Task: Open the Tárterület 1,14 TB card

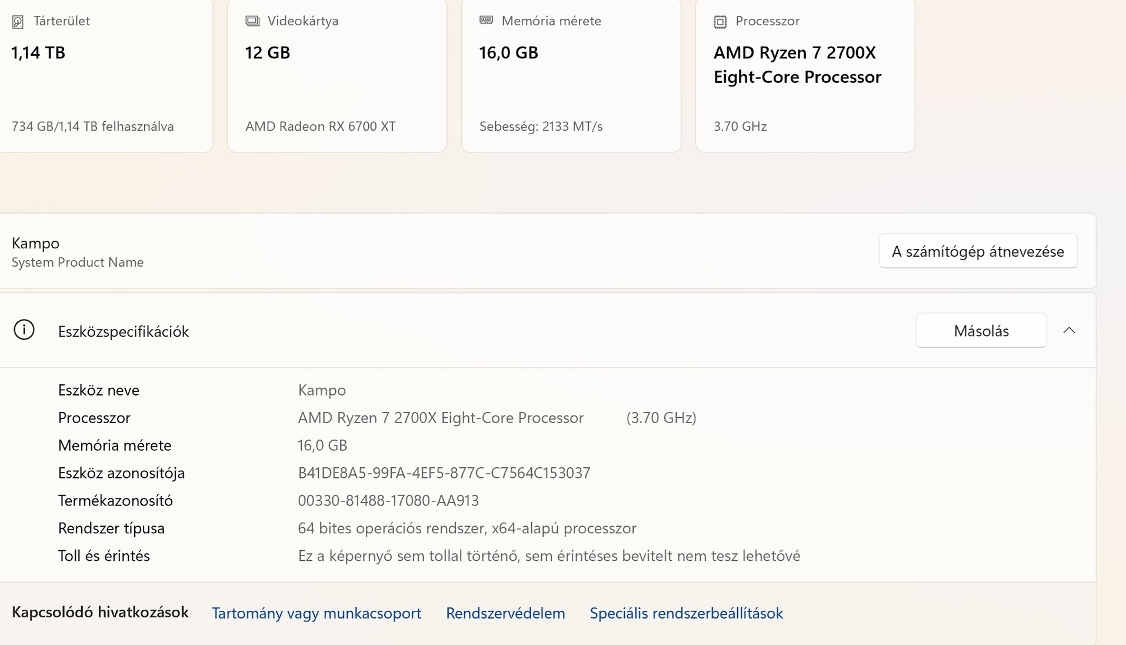Action: point(106,77)
